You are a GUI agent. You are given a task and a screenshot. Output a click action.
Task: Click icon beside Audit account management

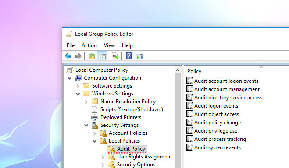(x=189, y=89)
